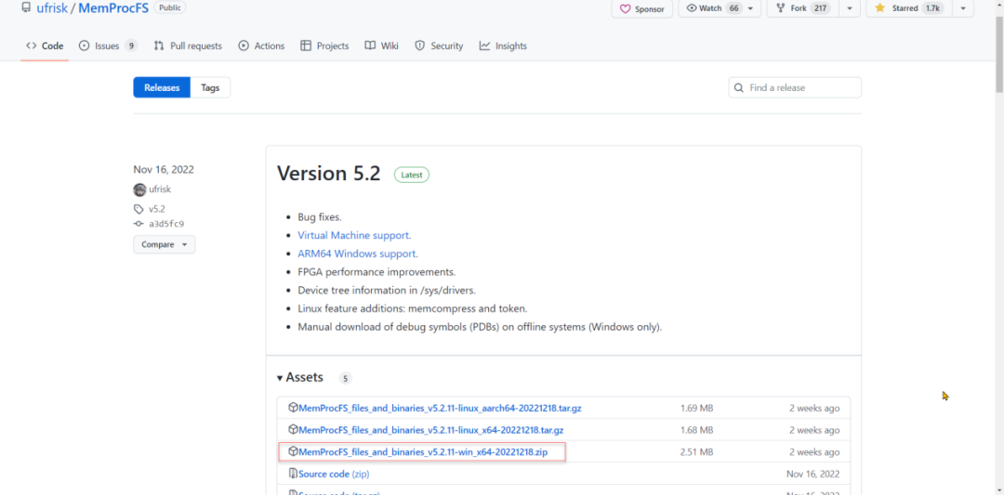Screen dimensions: 1004x495
Task: Click the shield icon on Security tab
Action: (x=420, y=46)
